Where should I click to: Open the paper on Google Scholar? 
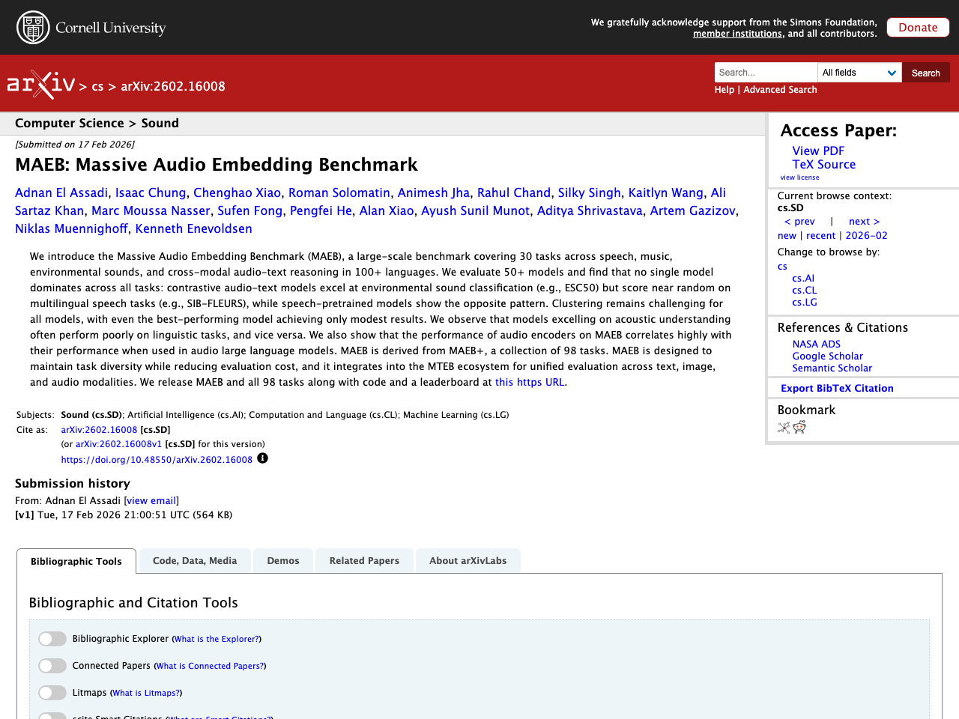click(x=827, y=356)
